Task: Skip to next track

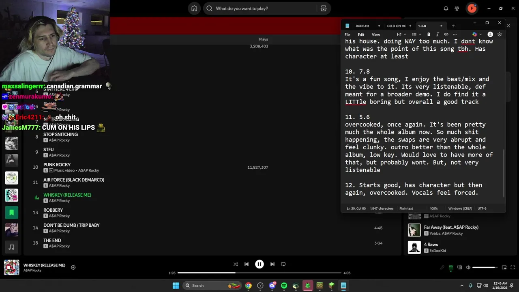Action: point(272,264)
